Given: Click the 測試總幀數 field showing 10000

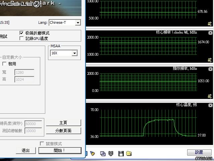Looking at the screenshot, I should coord(33,131).
